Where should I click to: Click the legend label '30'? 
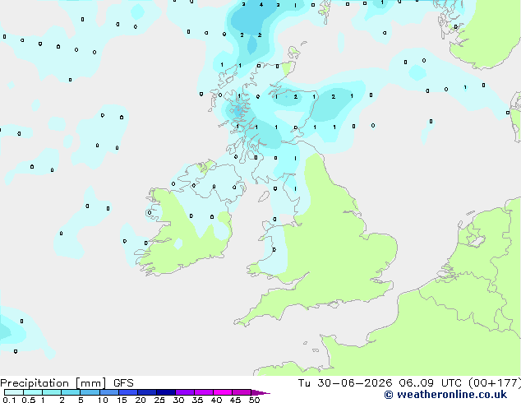tap(178, 400)
